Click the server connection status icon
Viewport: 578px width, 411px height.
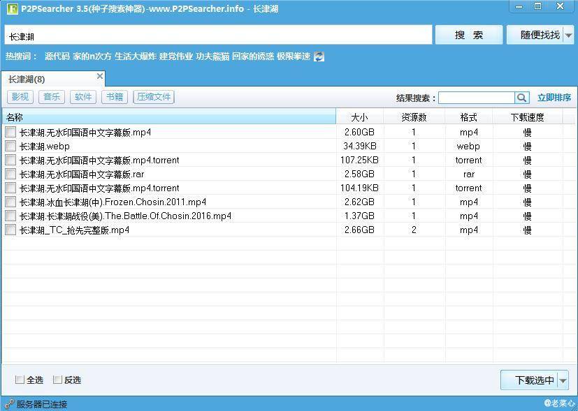[x=9, y=404]
